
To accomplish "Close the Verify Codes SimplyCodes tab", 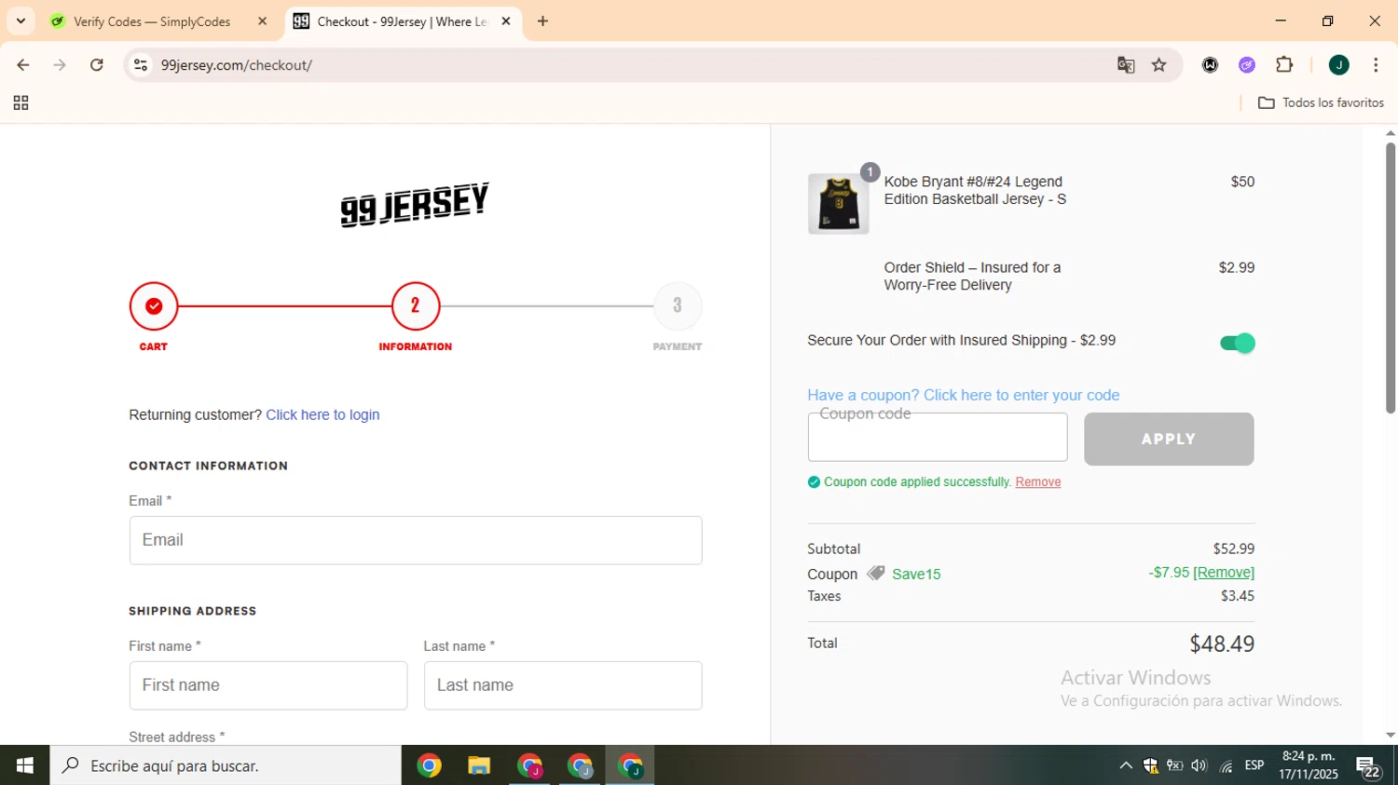I will tap(262, 21).
